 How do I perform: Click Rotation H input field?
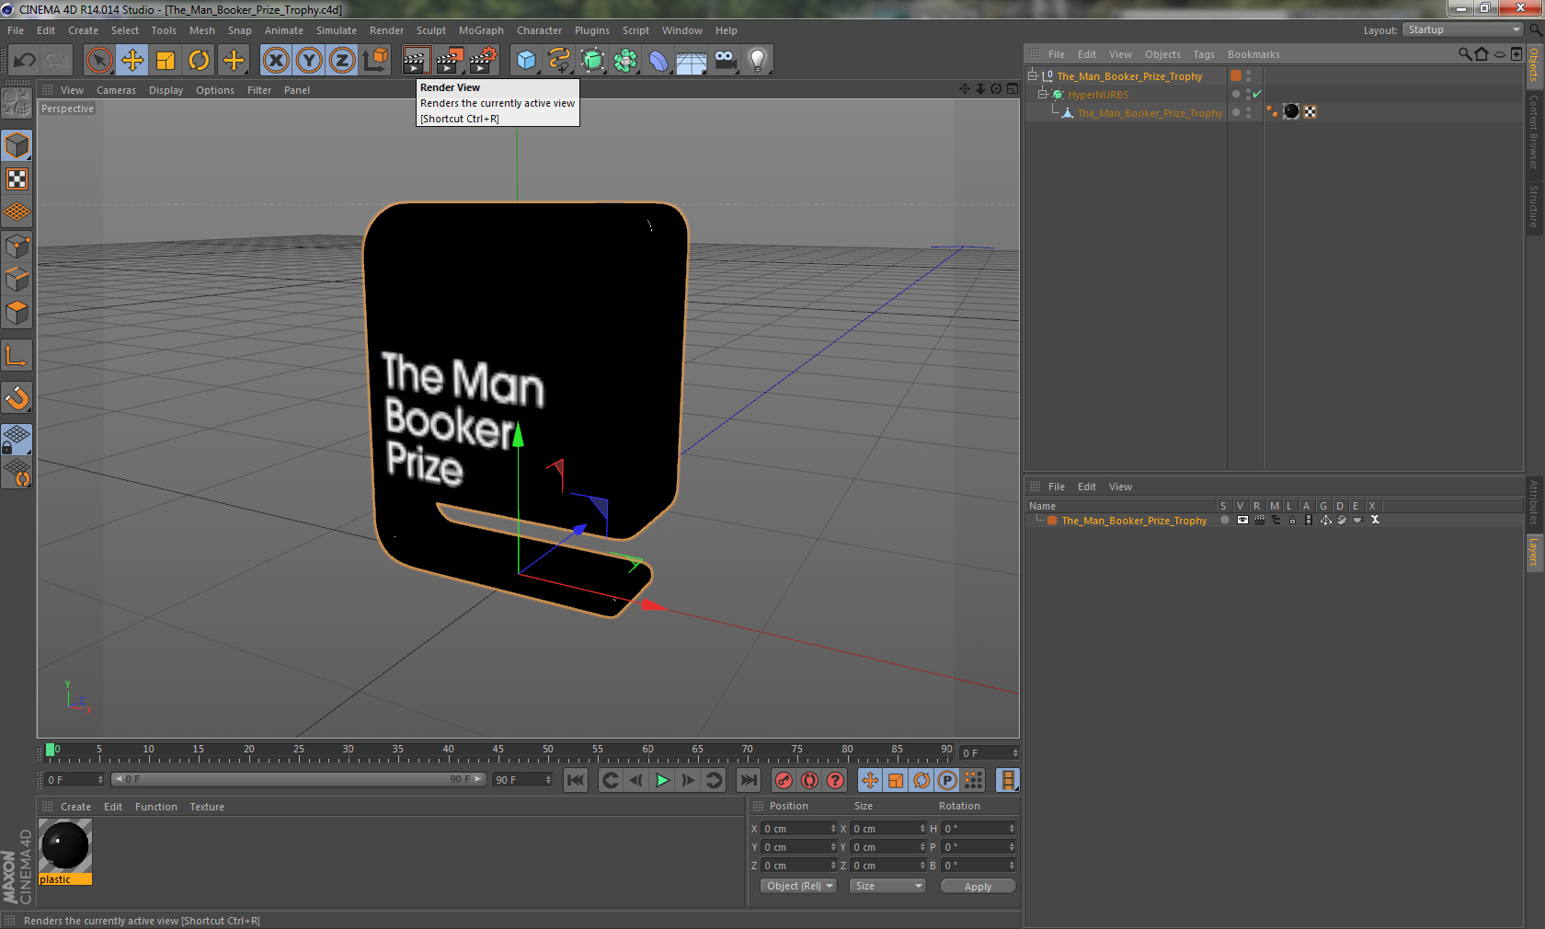978,829
